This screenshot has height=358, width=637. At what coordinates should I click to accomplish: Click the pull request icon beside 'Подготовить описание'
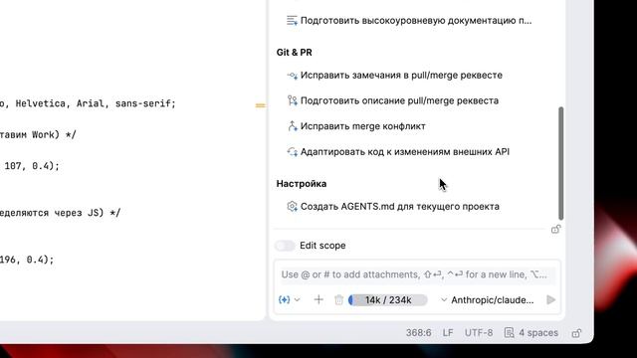coord(292,100)
